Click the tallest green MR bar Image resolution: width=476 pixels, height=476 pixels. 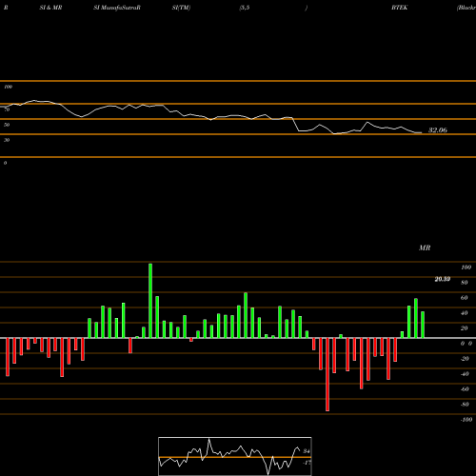tap(150, 301)
